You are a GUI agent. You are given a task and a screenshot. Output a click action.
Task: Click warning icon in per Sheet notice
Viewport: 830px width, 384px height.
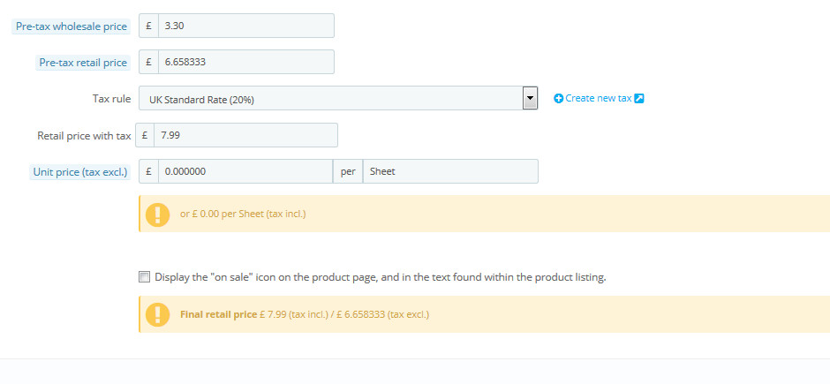click(x=157, y=215)
